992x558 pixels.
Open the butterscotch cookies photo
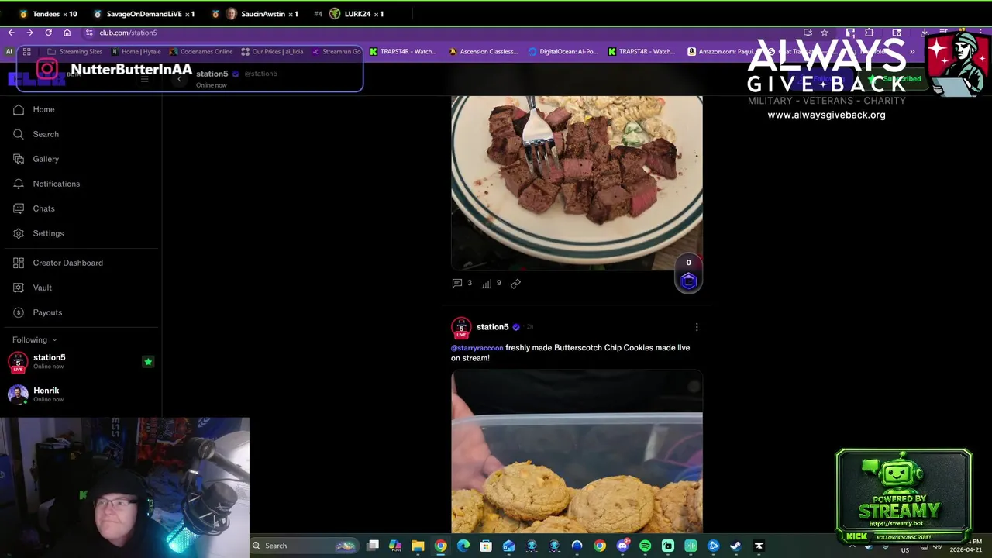(577, 452)
